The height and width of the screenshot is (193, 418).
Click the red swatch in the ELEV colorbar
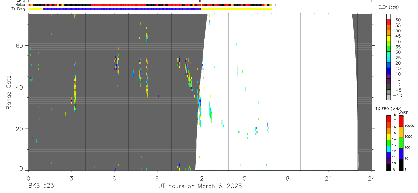tap(388, 22)
